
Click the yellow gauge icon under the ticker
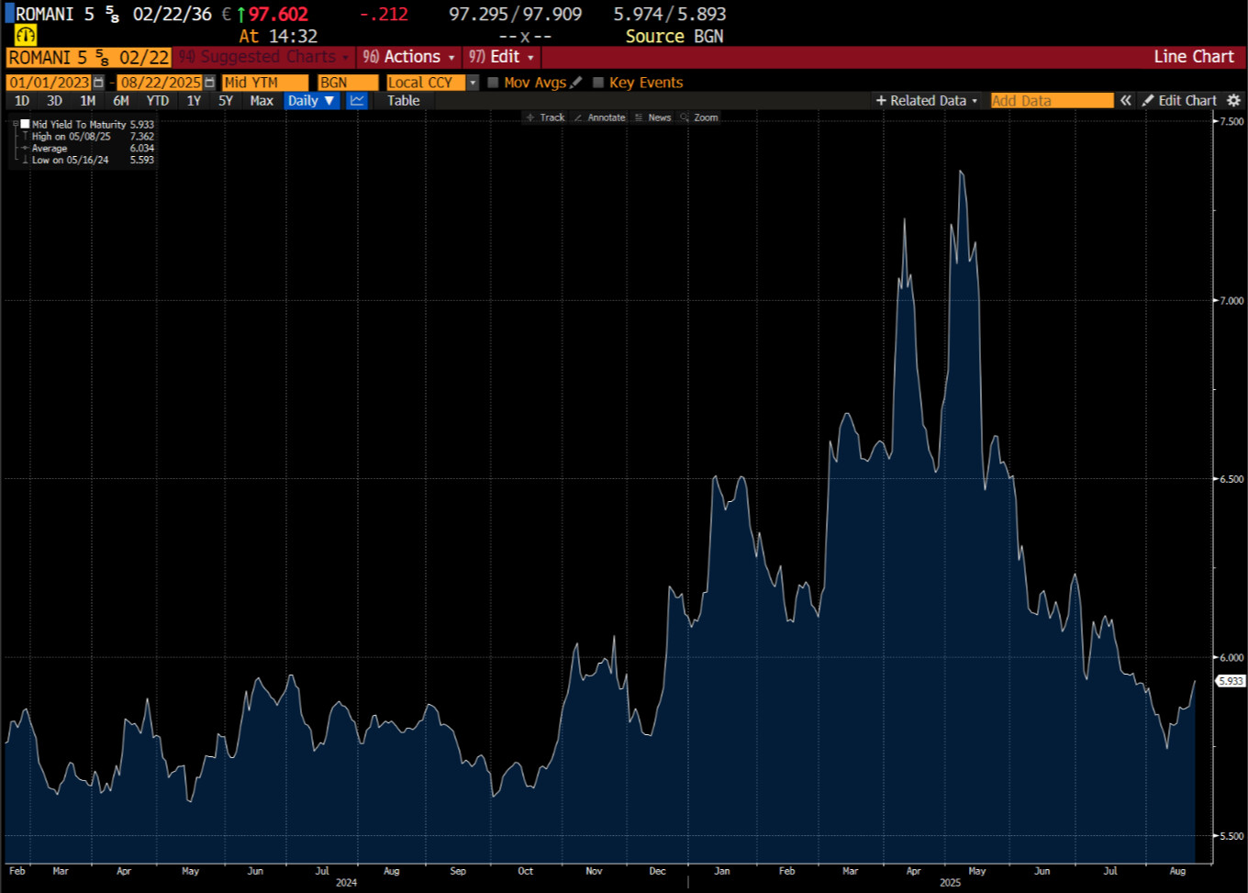point(26,36)
